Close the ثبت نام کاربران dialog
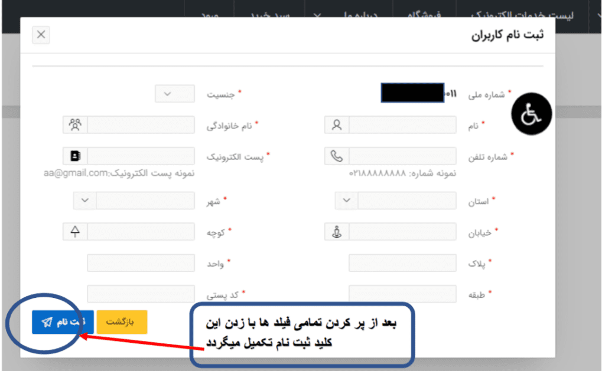 41,35
